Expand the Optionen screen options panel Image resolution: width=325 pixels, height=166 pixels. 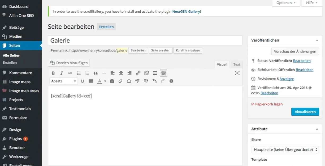click(286, 3)
